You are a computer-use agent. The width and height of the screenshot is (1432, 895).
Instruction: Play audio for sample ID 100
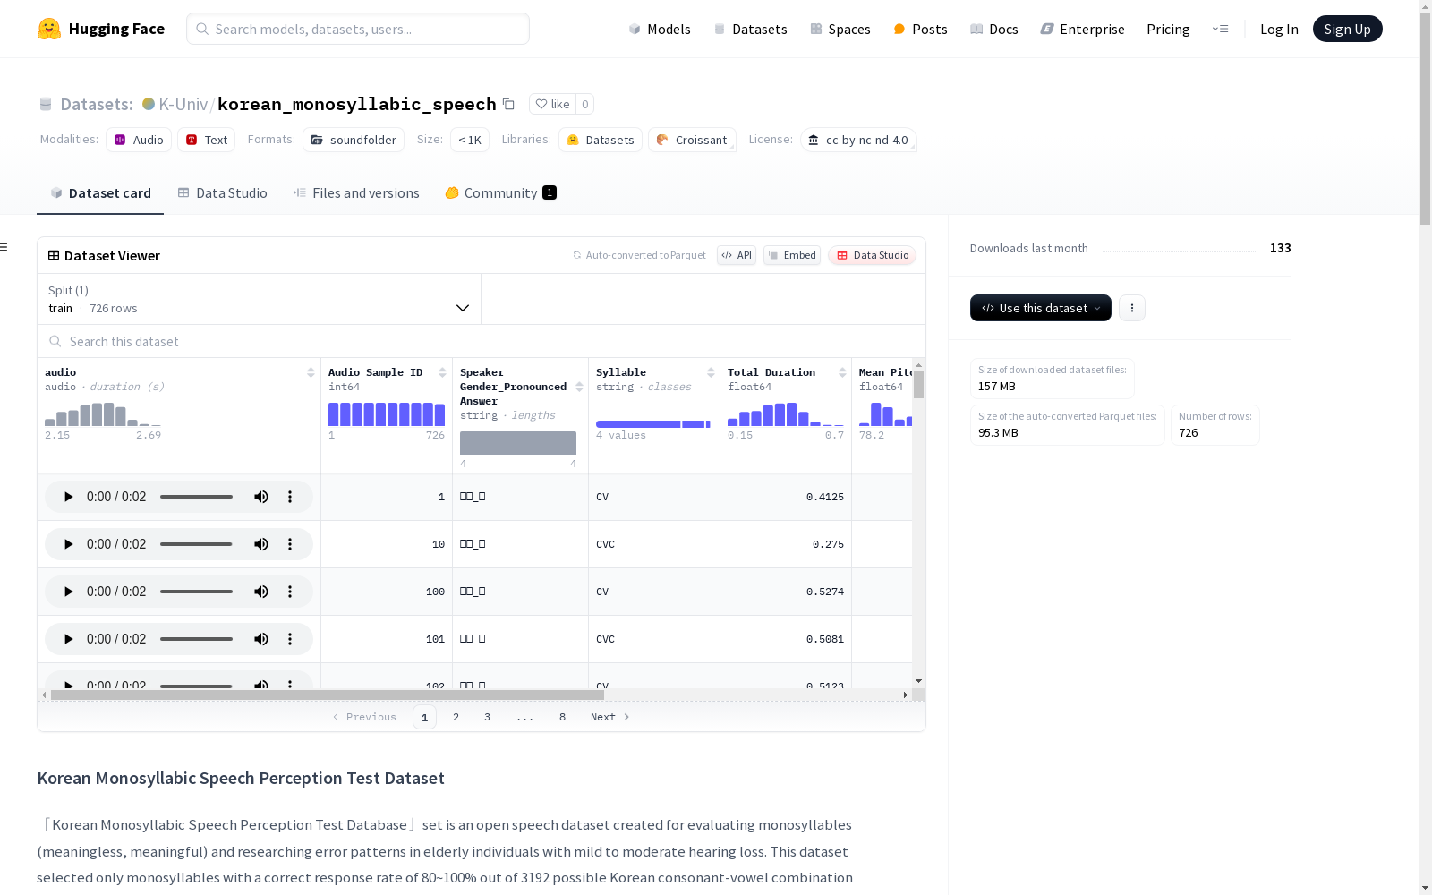68,592
